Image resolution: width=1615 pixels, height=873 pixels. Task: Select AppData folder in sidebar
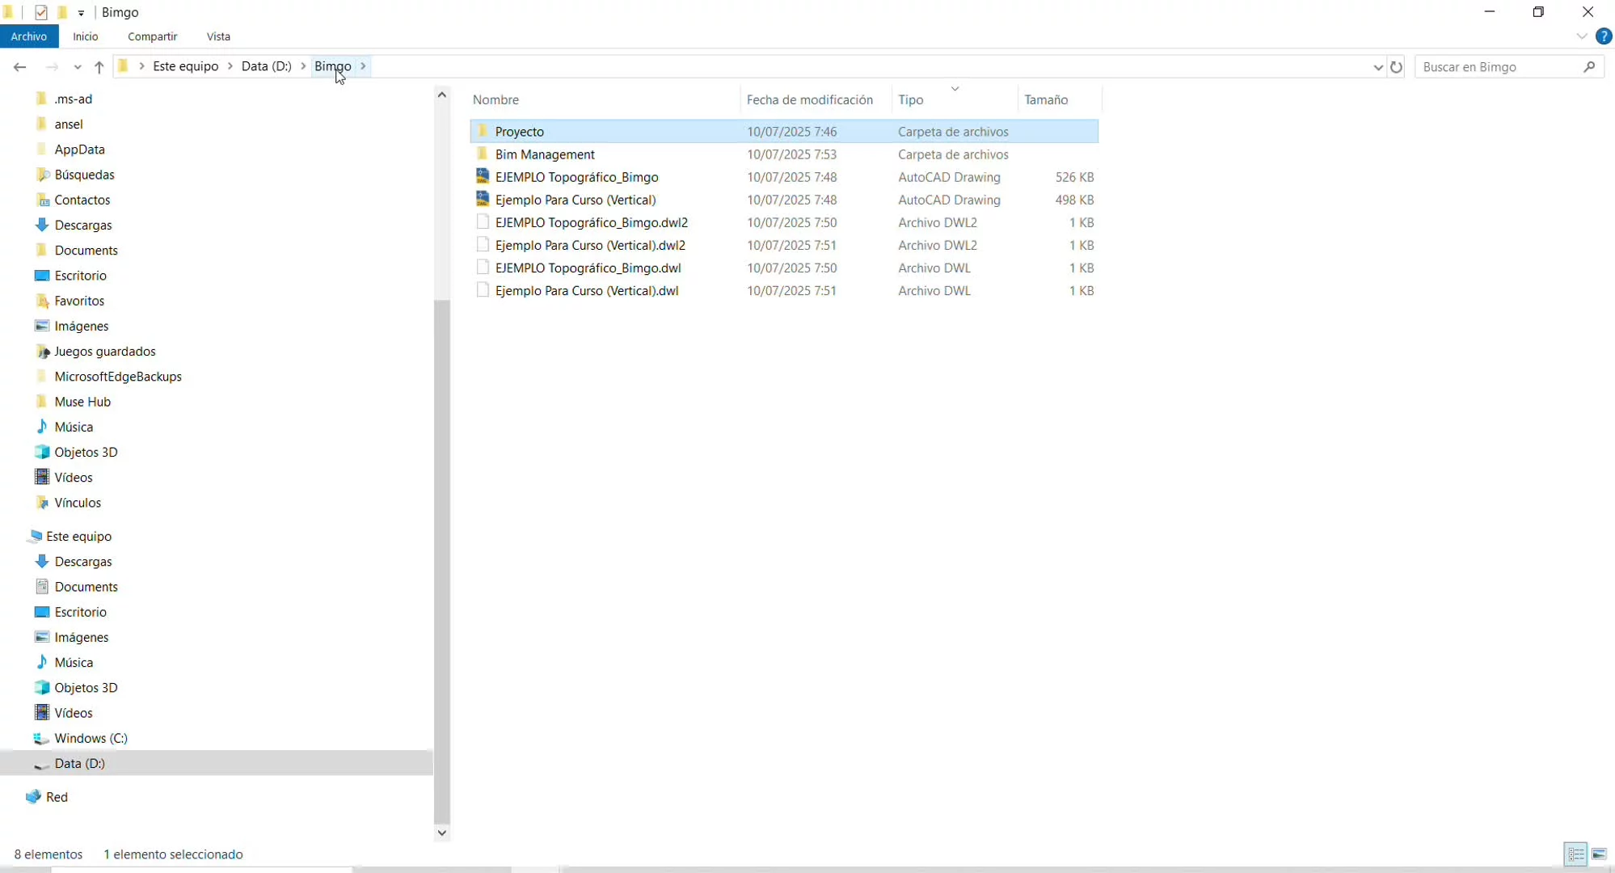[x=79, y=149]
